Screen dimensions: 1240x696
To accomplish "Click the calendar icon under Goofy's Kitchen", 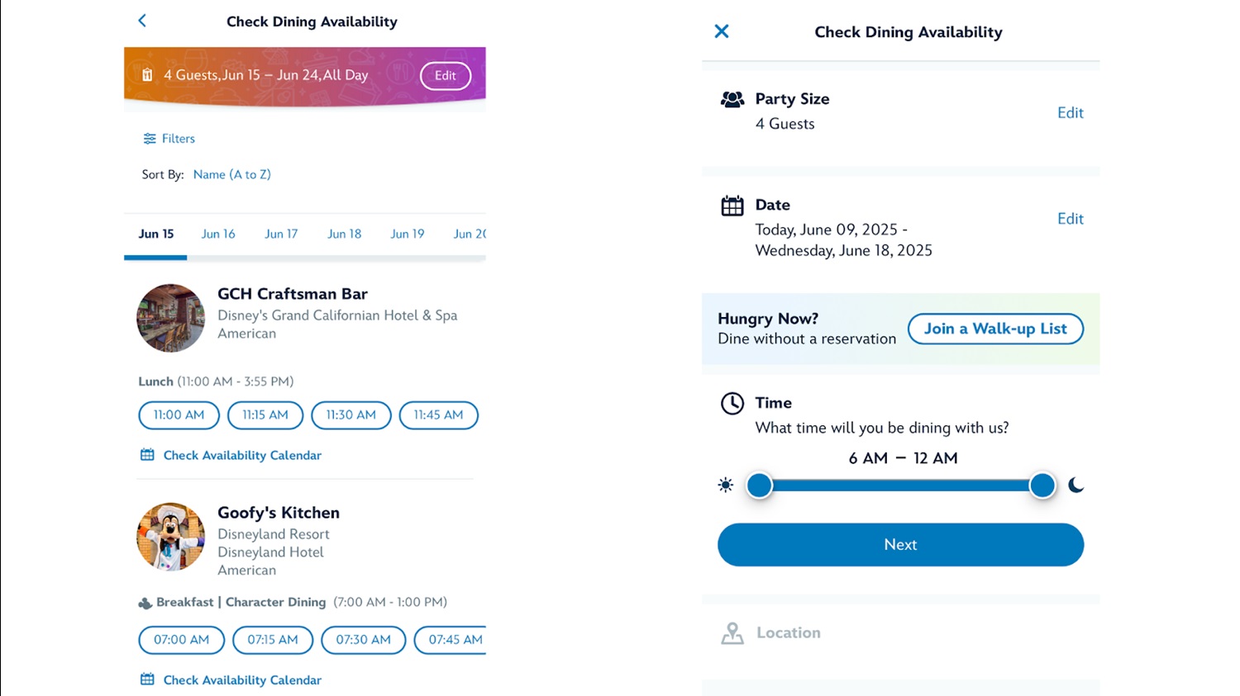I will tap(147, 679).
